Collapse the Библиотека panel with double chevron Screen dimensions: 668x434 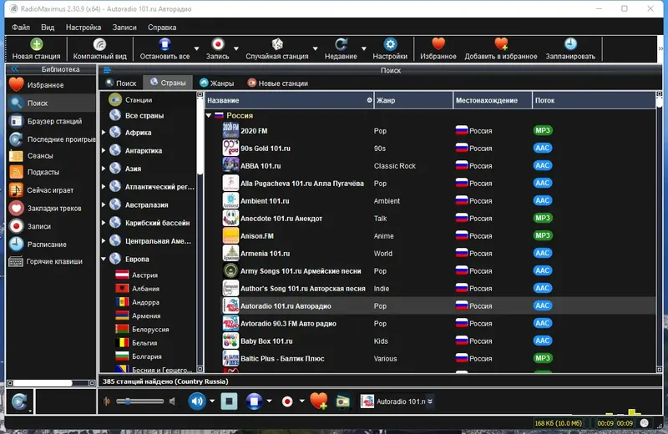coord(15,69)
